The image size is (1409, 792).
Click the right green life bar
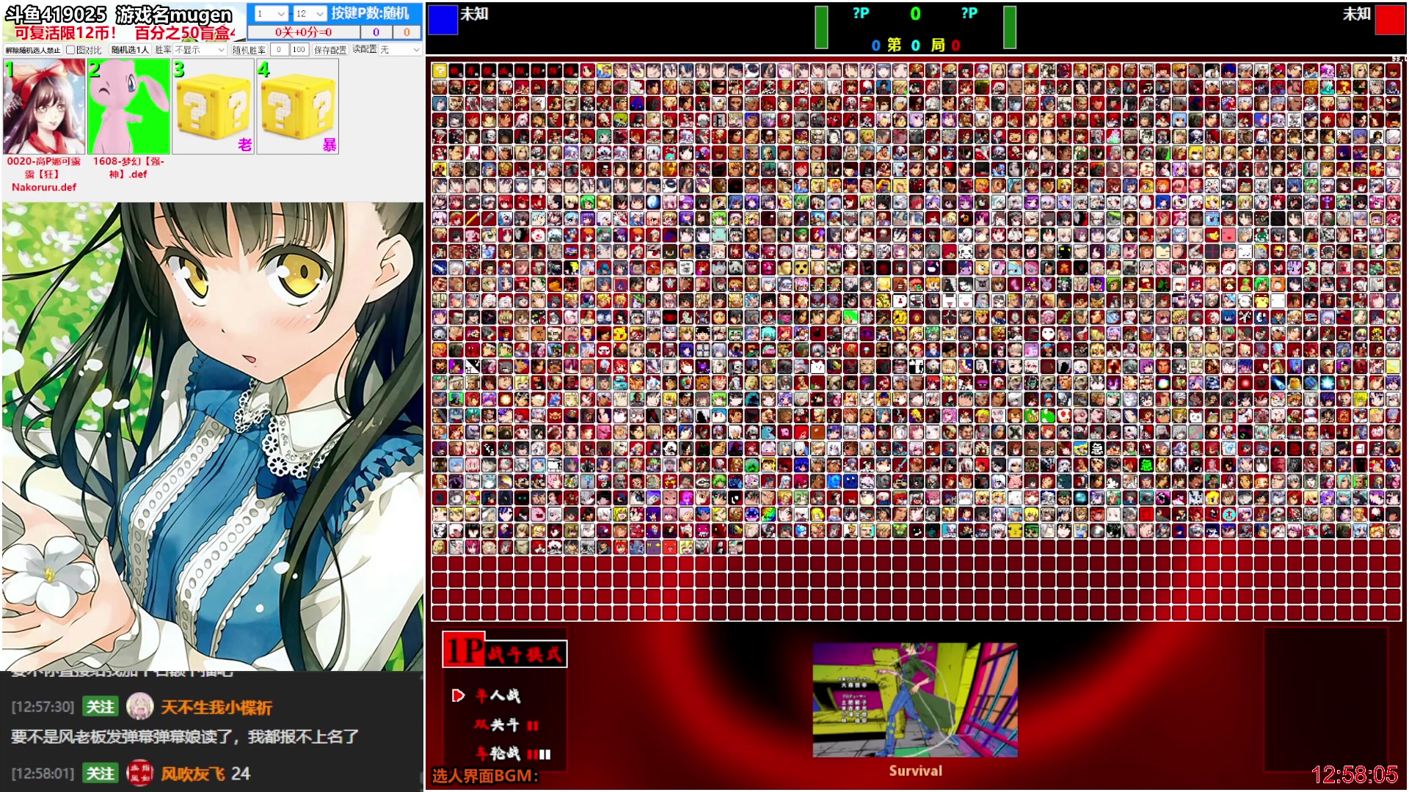click(x=1010, y=27)
